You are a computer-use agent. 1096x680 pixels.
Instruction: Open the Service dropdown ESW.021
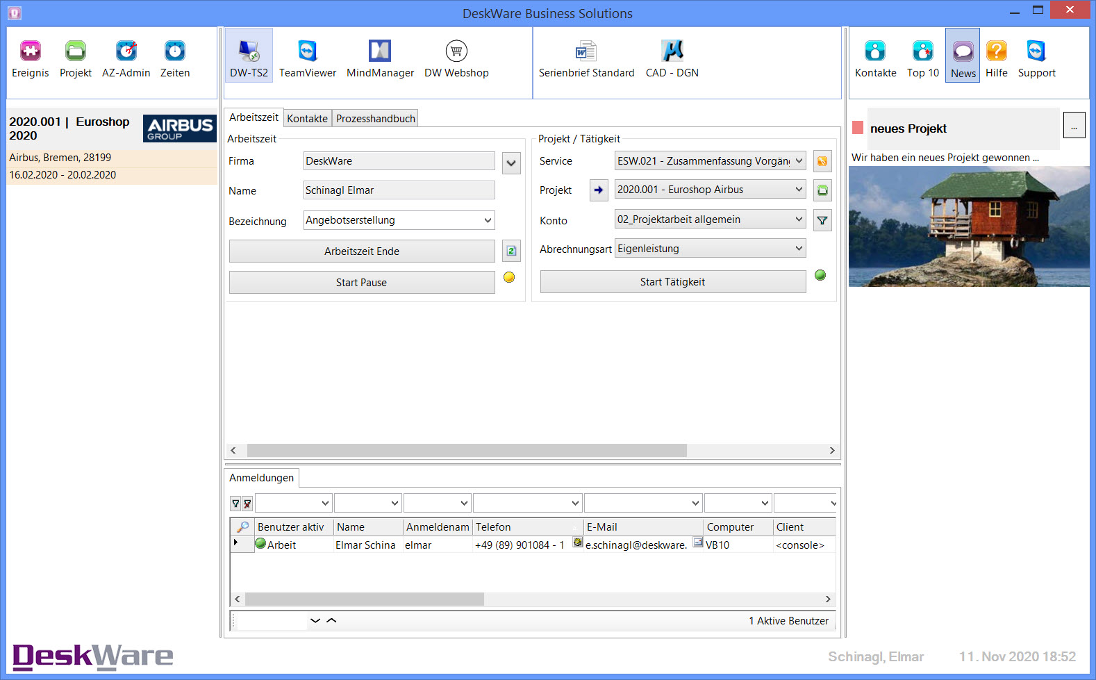tap(799, 160)
